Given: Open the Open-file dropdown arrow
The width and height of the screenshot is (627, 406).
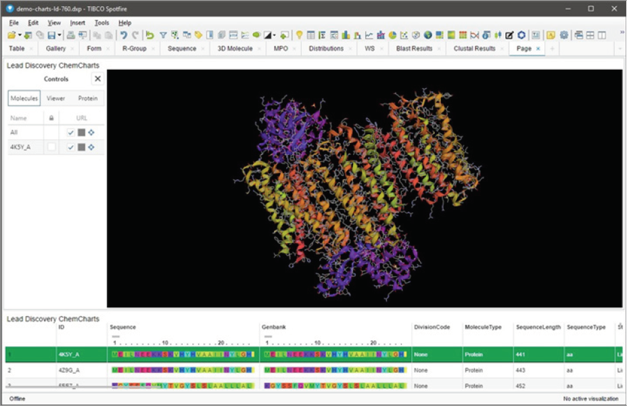Looking at the screenshot, I should pos(20,35).
